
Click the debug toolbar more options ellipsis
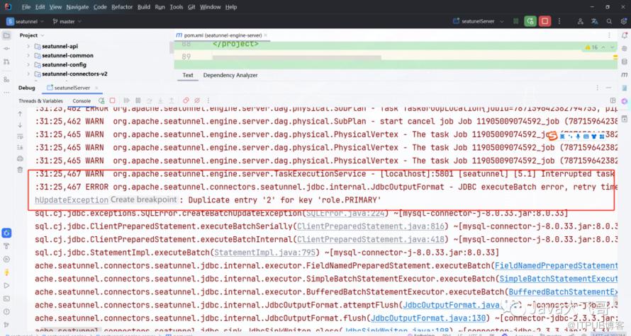coord(208,100)
